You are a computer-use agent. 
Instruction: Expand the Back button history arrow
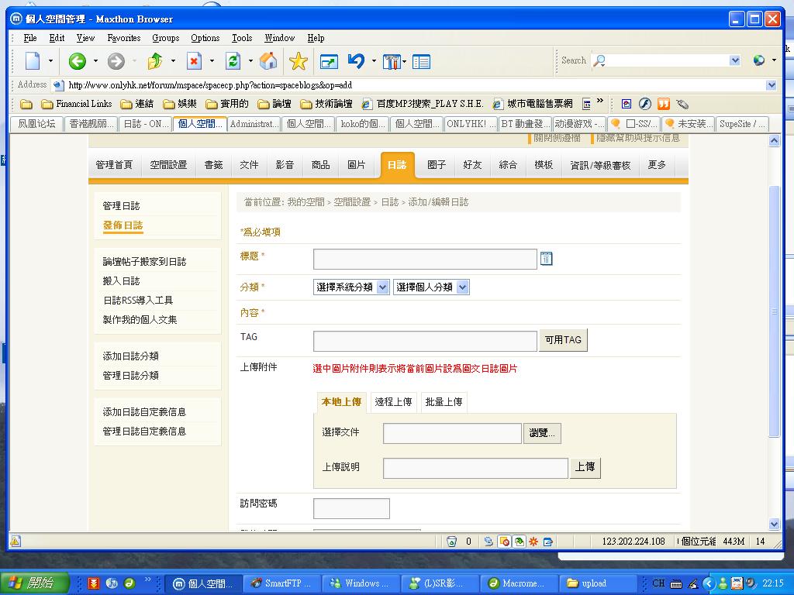pos(95,61)
